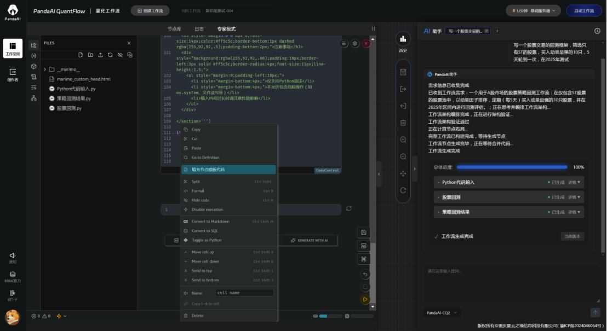The image size is (607, 331).
Task: Select Go to Definition menu item
Action: click(x=228, y=158)
